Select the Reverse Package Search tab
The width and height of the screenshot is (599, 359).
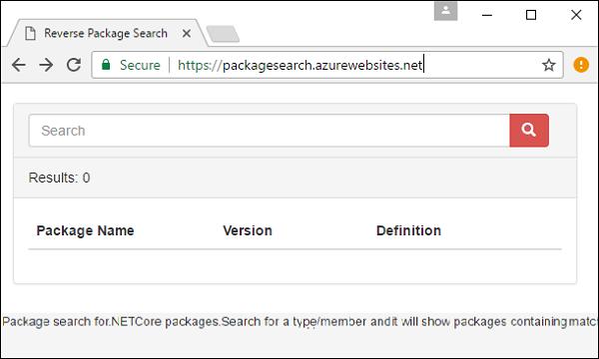click(106, 33)
